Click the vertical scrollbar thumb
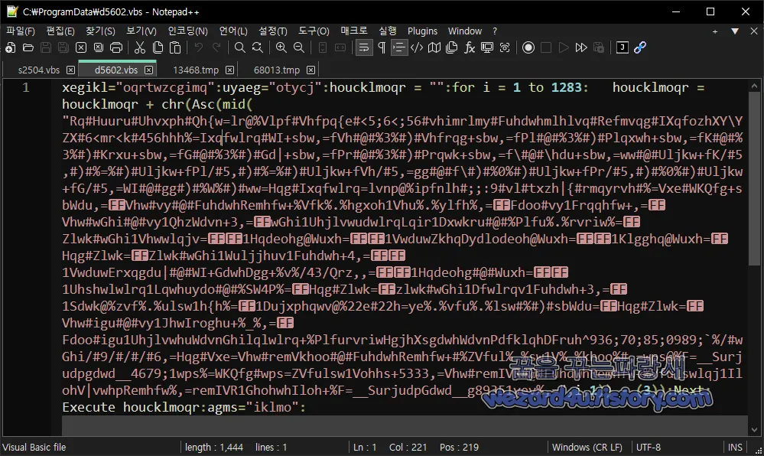This screenshot has height=456, width=764. (754, 178)
